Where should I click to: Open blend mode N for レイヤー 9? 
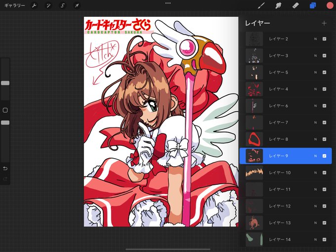click(315, 156)
